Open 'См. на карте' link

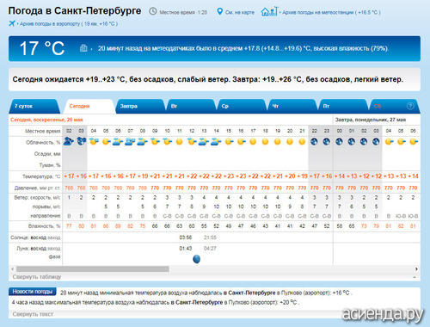click(x=240, y=12)
